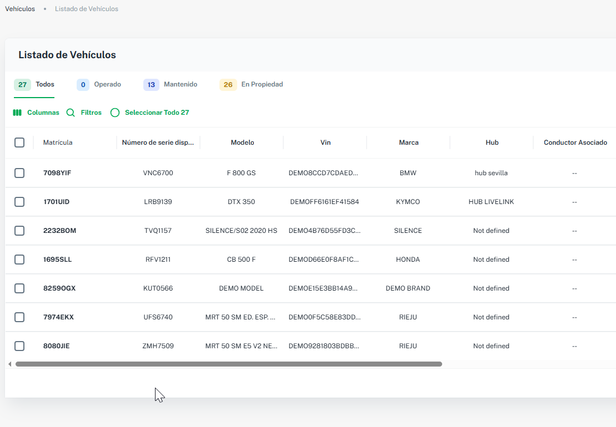
Task: Click the horizontal table scrollbar thumb
Action: click(x=229, y=364)
